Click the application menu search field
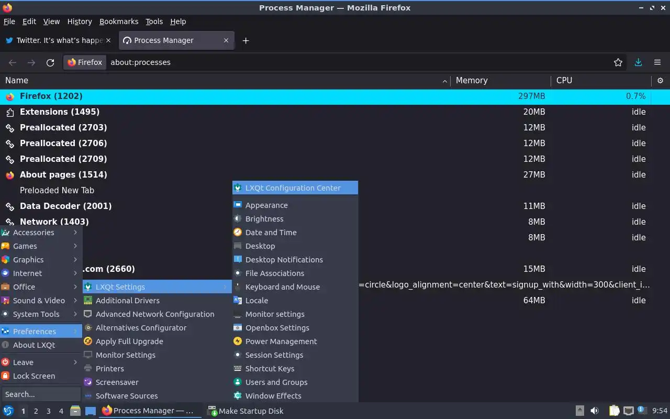This screenshot has height=419, width=670. coord(40,394)
